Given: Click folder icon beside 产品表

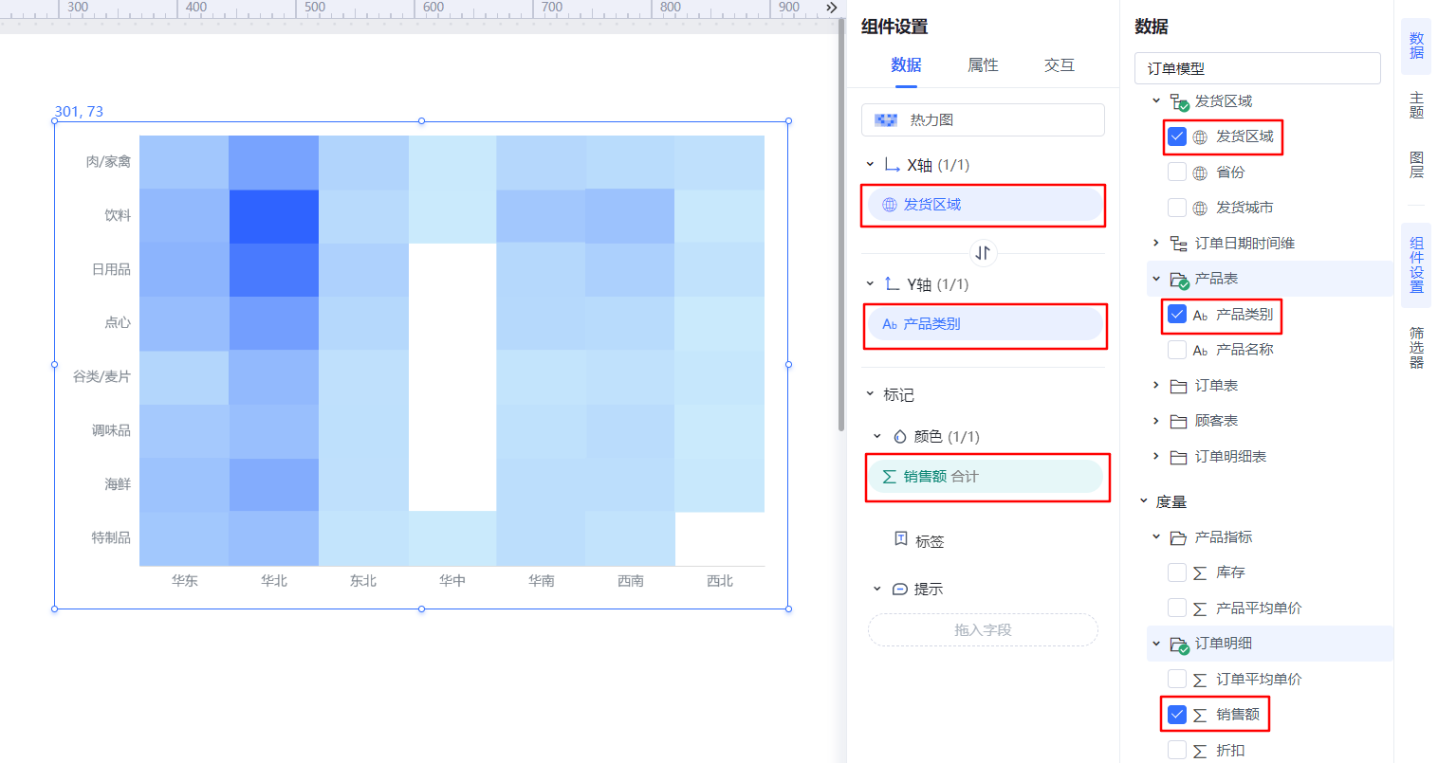Looking at the screenshot, I should (x=1179, y=280).
